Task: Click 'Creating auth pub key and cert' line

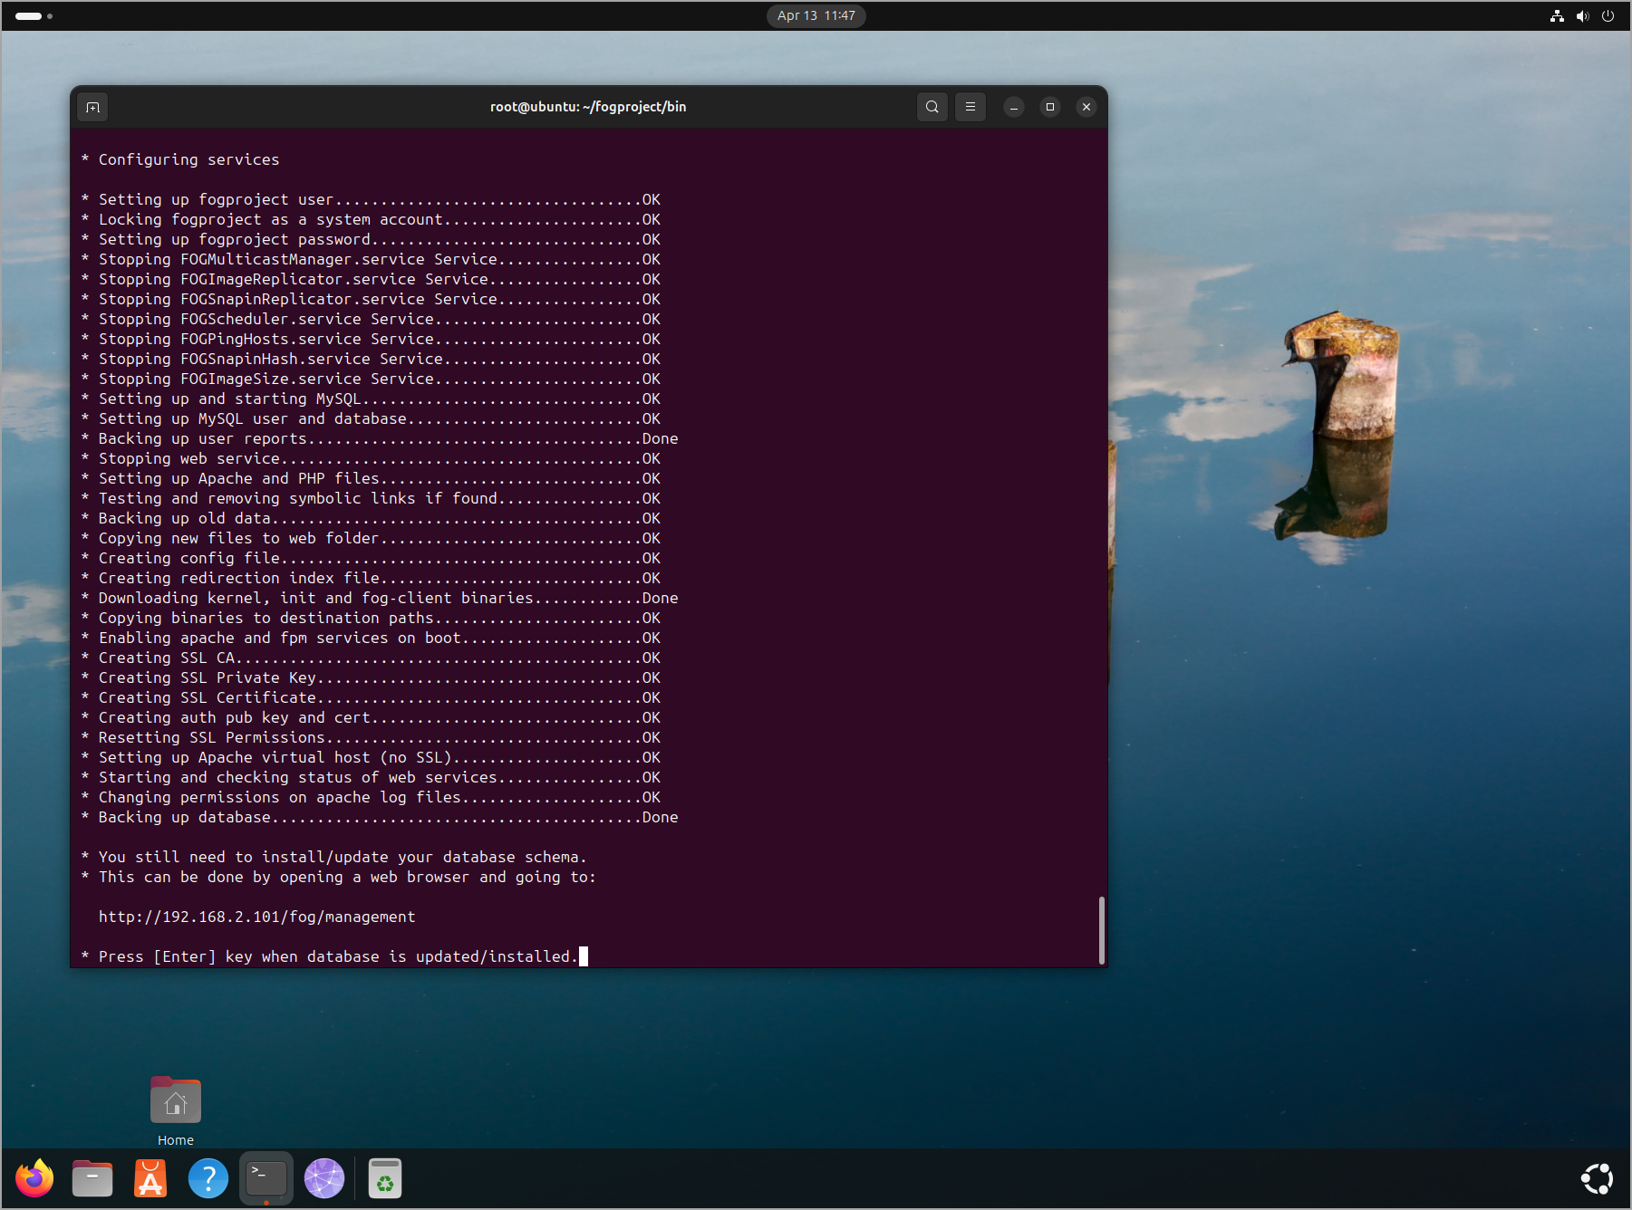Action: pyautogui.click(x=371, y=717)
